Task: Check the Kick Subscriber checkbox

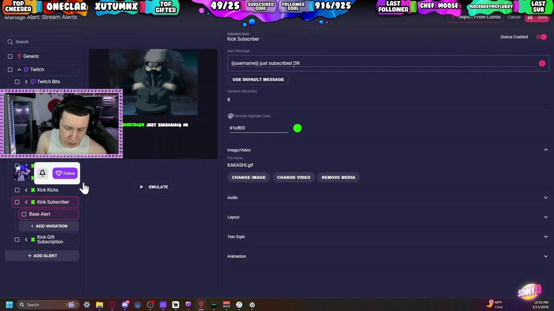Action: point(17,202)
